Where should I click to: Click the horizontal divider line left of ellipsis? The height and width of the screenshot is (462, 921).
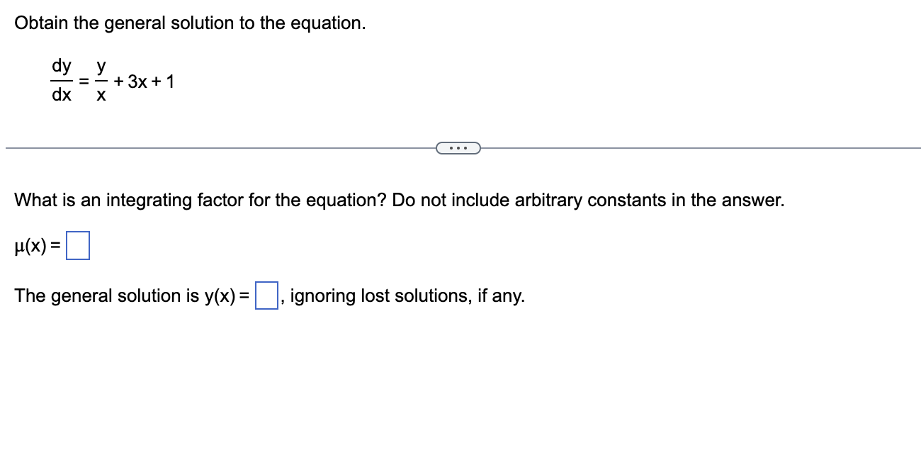[x=213, y=147]
